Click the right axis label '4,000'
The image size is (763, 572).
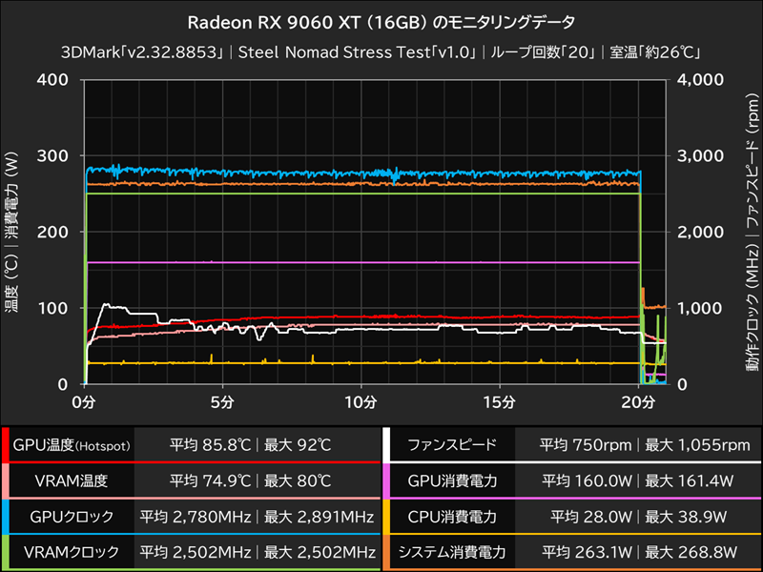(700, 80)
